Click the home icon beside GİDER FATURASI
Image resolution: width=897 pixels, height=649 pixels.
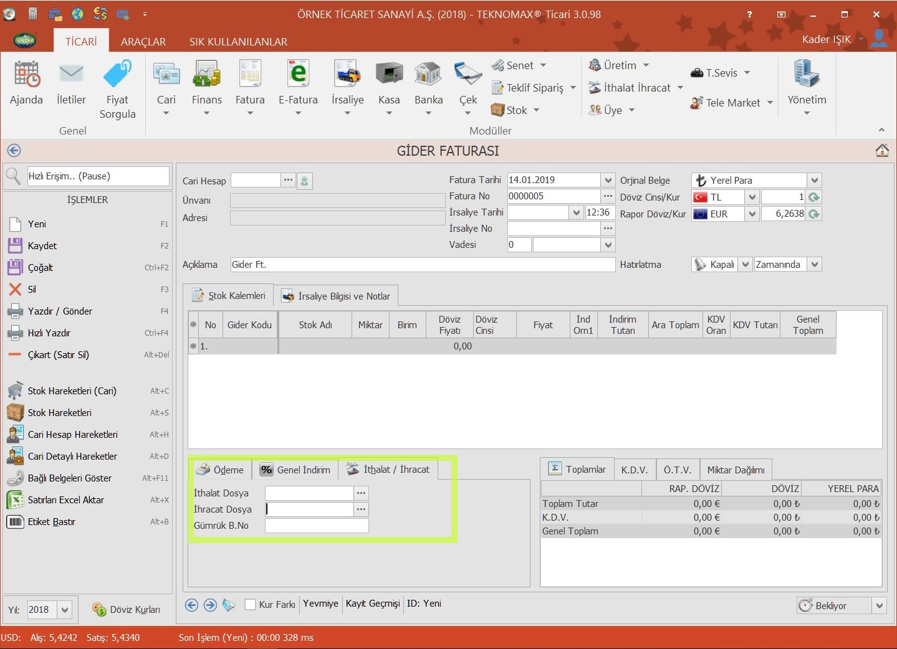881,151
